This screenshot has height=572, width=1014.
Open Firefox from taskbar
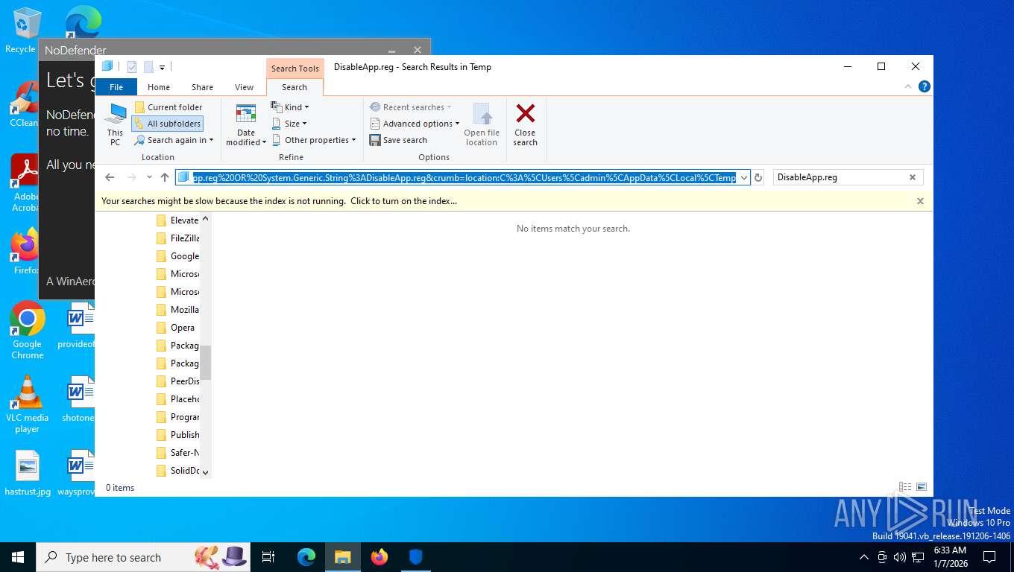pos(380,557)
